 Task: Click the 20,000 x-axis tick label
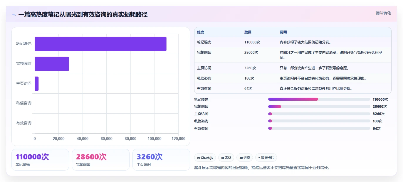59,139
